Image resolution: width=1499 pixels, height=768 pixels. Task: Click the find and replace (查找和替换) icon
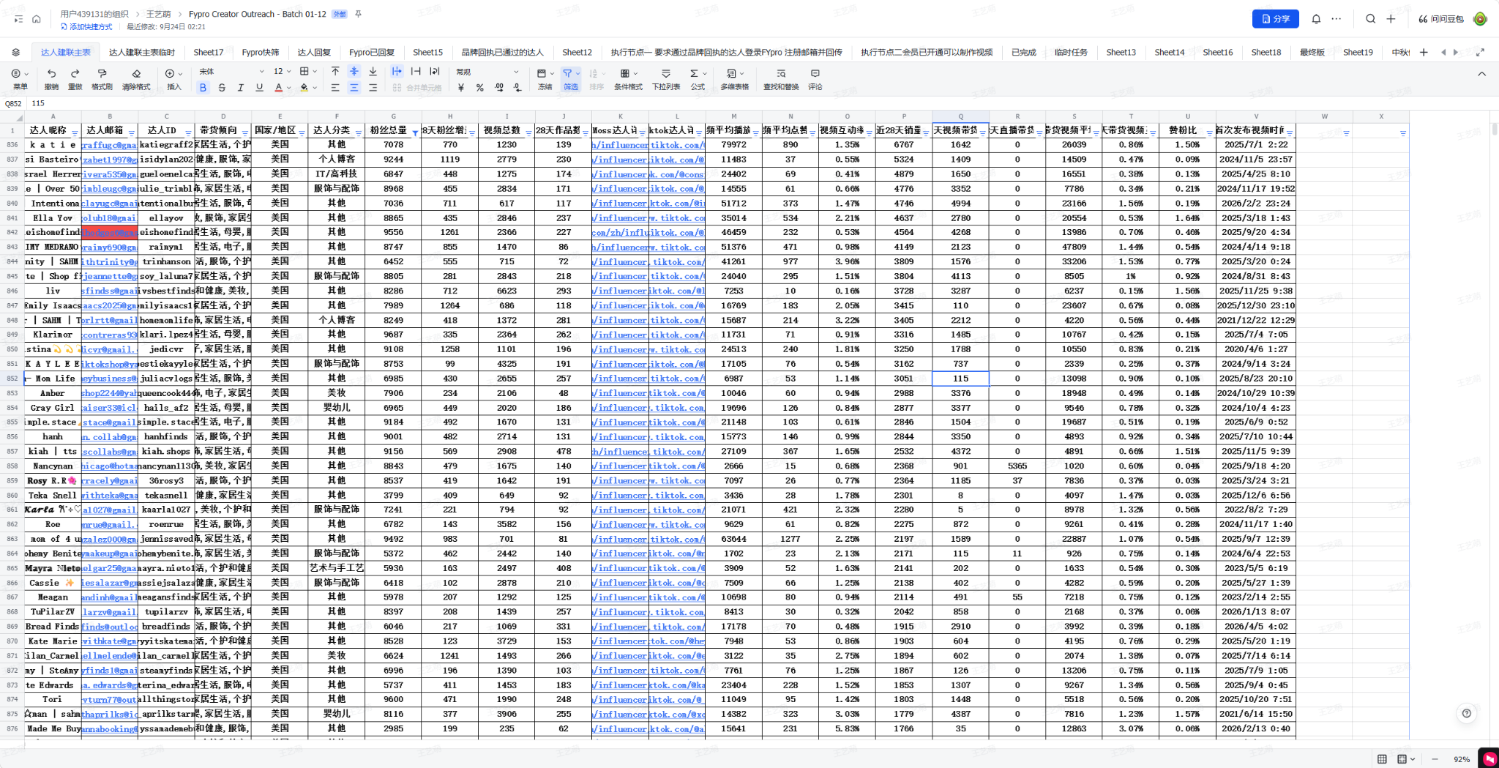pyautogui.click(x=781, y=73)
